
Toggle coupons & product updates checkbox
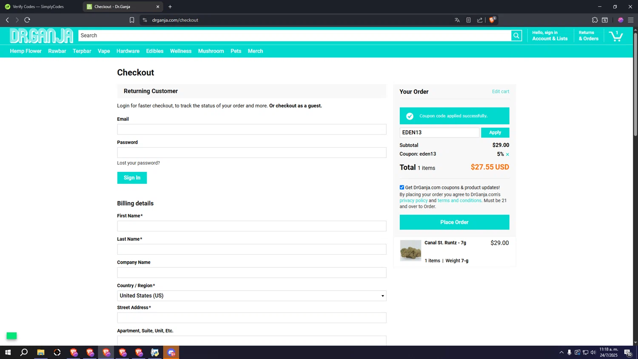[402, 187]
